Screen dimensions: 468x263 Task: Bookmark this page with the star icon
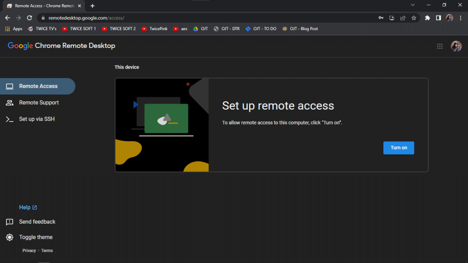pyautogui.click(x=414, y=18)
